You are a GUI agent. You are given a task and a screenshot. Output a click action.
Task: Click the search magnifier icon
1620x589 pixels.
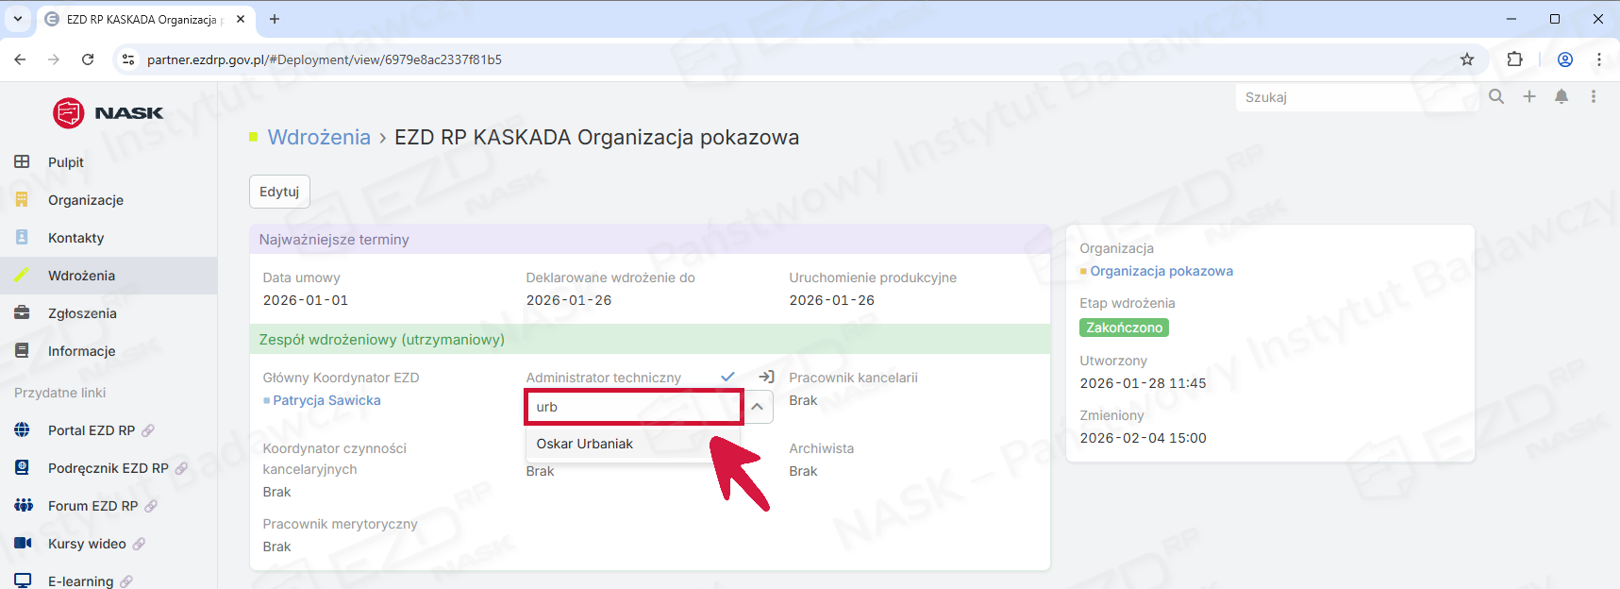tap(1496, 96)
